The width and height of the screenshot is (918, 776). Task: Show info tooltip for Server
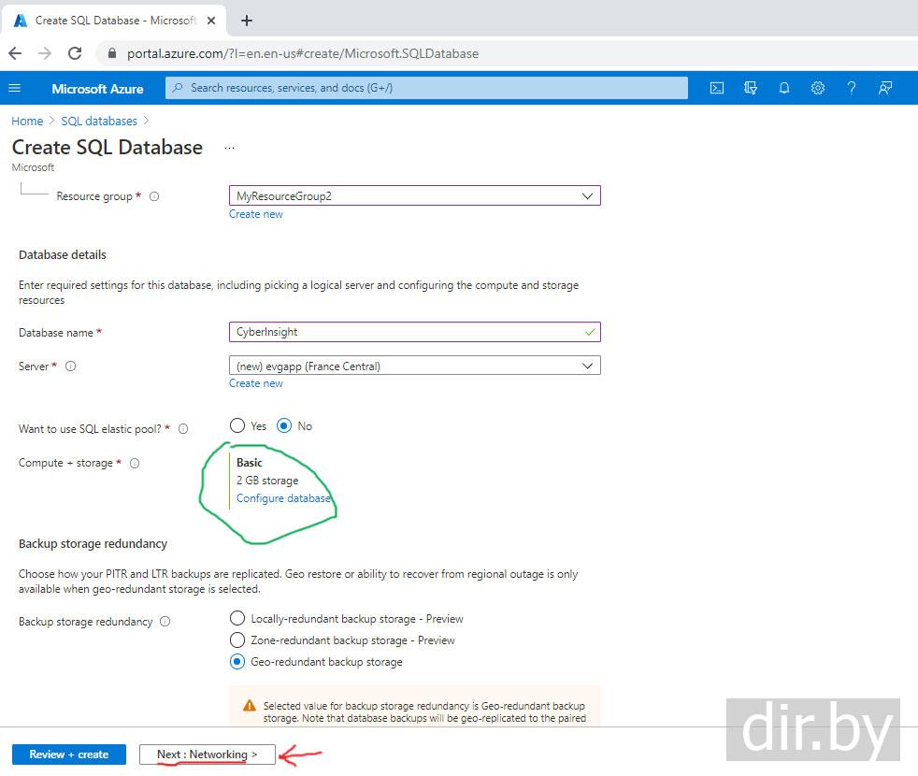click(x=70, y=366)
